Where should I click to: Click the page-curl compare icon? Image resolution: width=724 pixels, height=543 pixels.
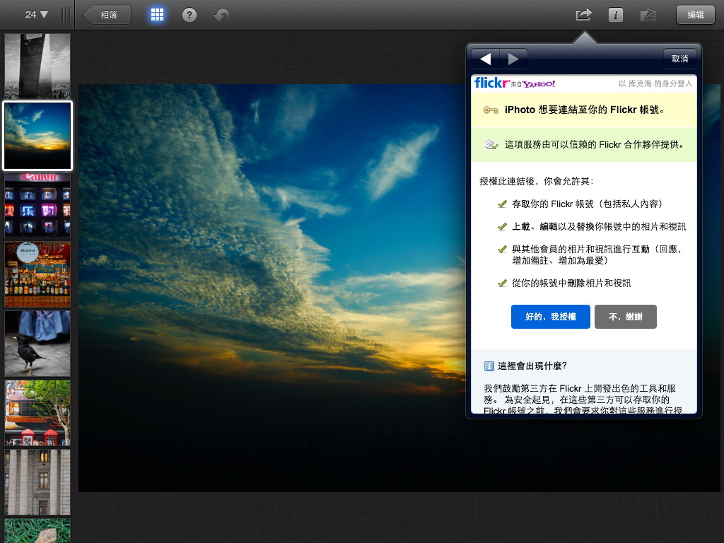click(x=648, y=14)
